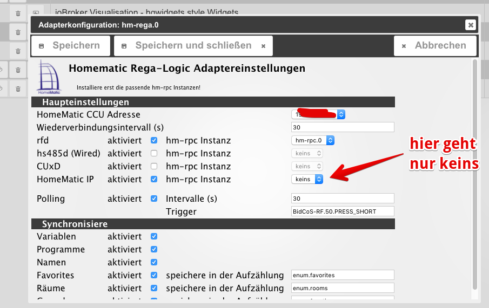Screen dimensions: 489x308
Task: Toggle the rfd aktiviert checkbox
Action: tap(154, 140)
